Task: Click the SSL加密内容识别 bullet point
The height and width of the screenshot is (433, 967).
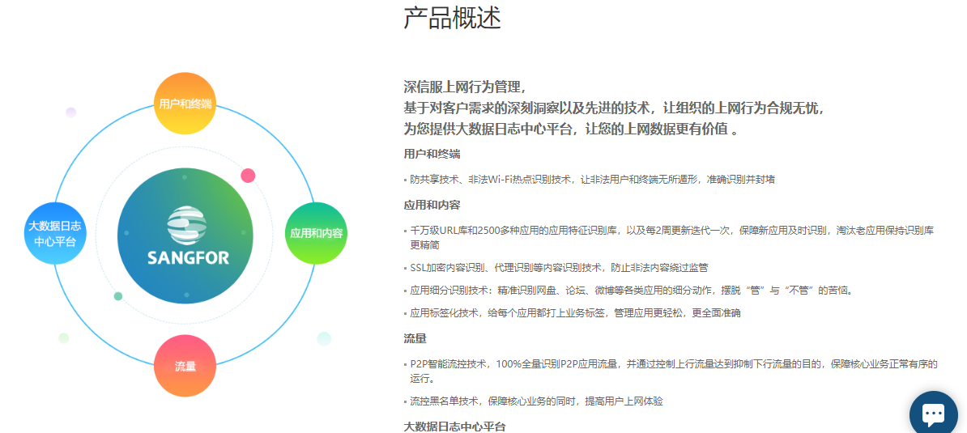Action: coord(559,267)
